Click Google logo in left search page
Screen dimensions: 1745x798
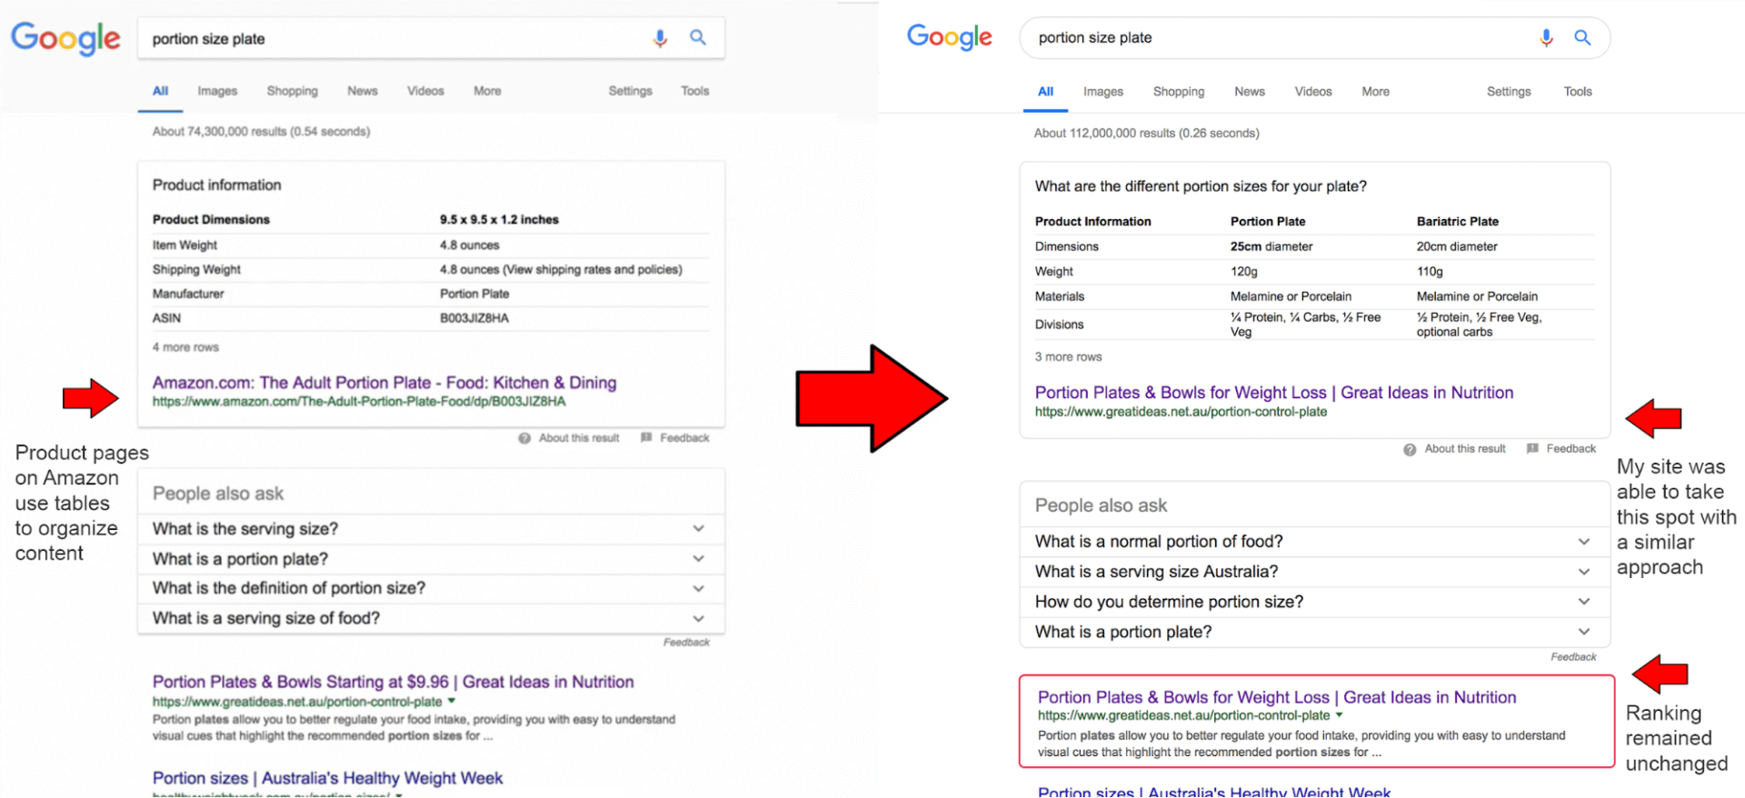(x=65, y=38)
